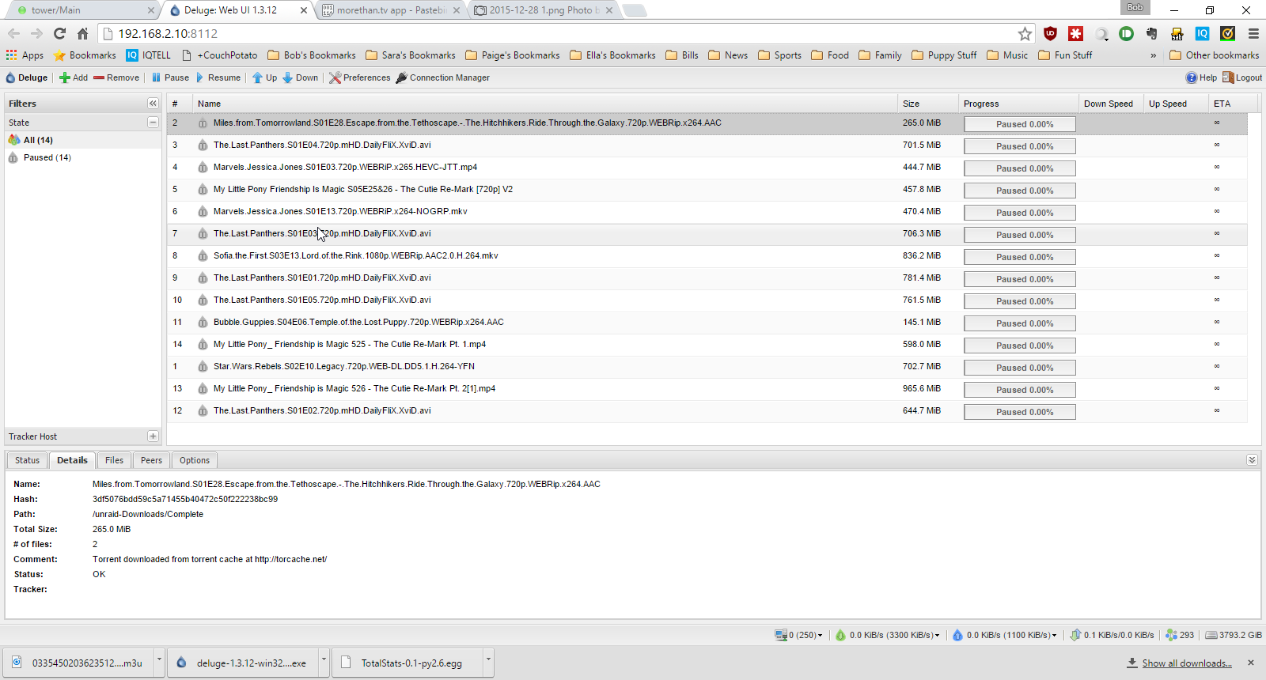
Task: Sort torrents by Down Speed column
Action: coord(1111,104)
